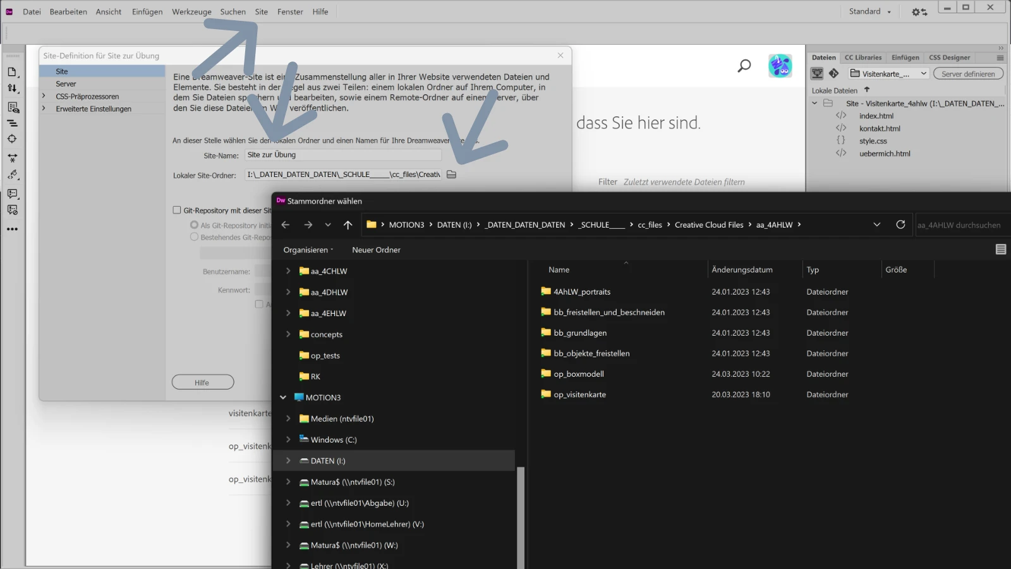Click the sync settings gear icon
The image size is (1011, 569).
tap(919, 12)
